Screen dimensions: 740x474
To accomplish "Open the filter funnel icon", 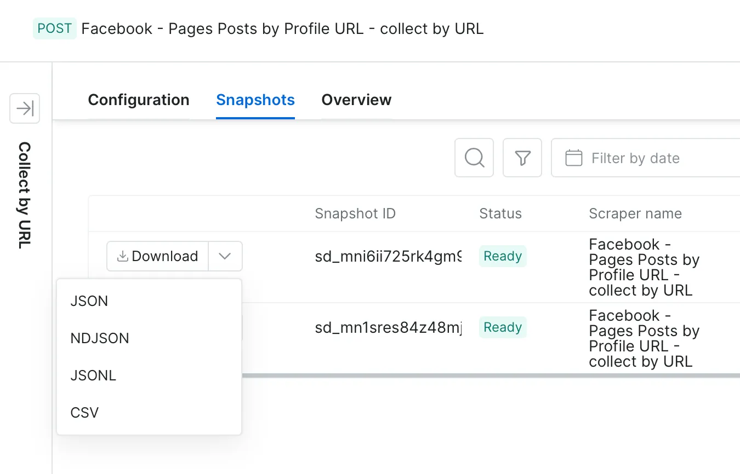I will click(x=522, y=158).
